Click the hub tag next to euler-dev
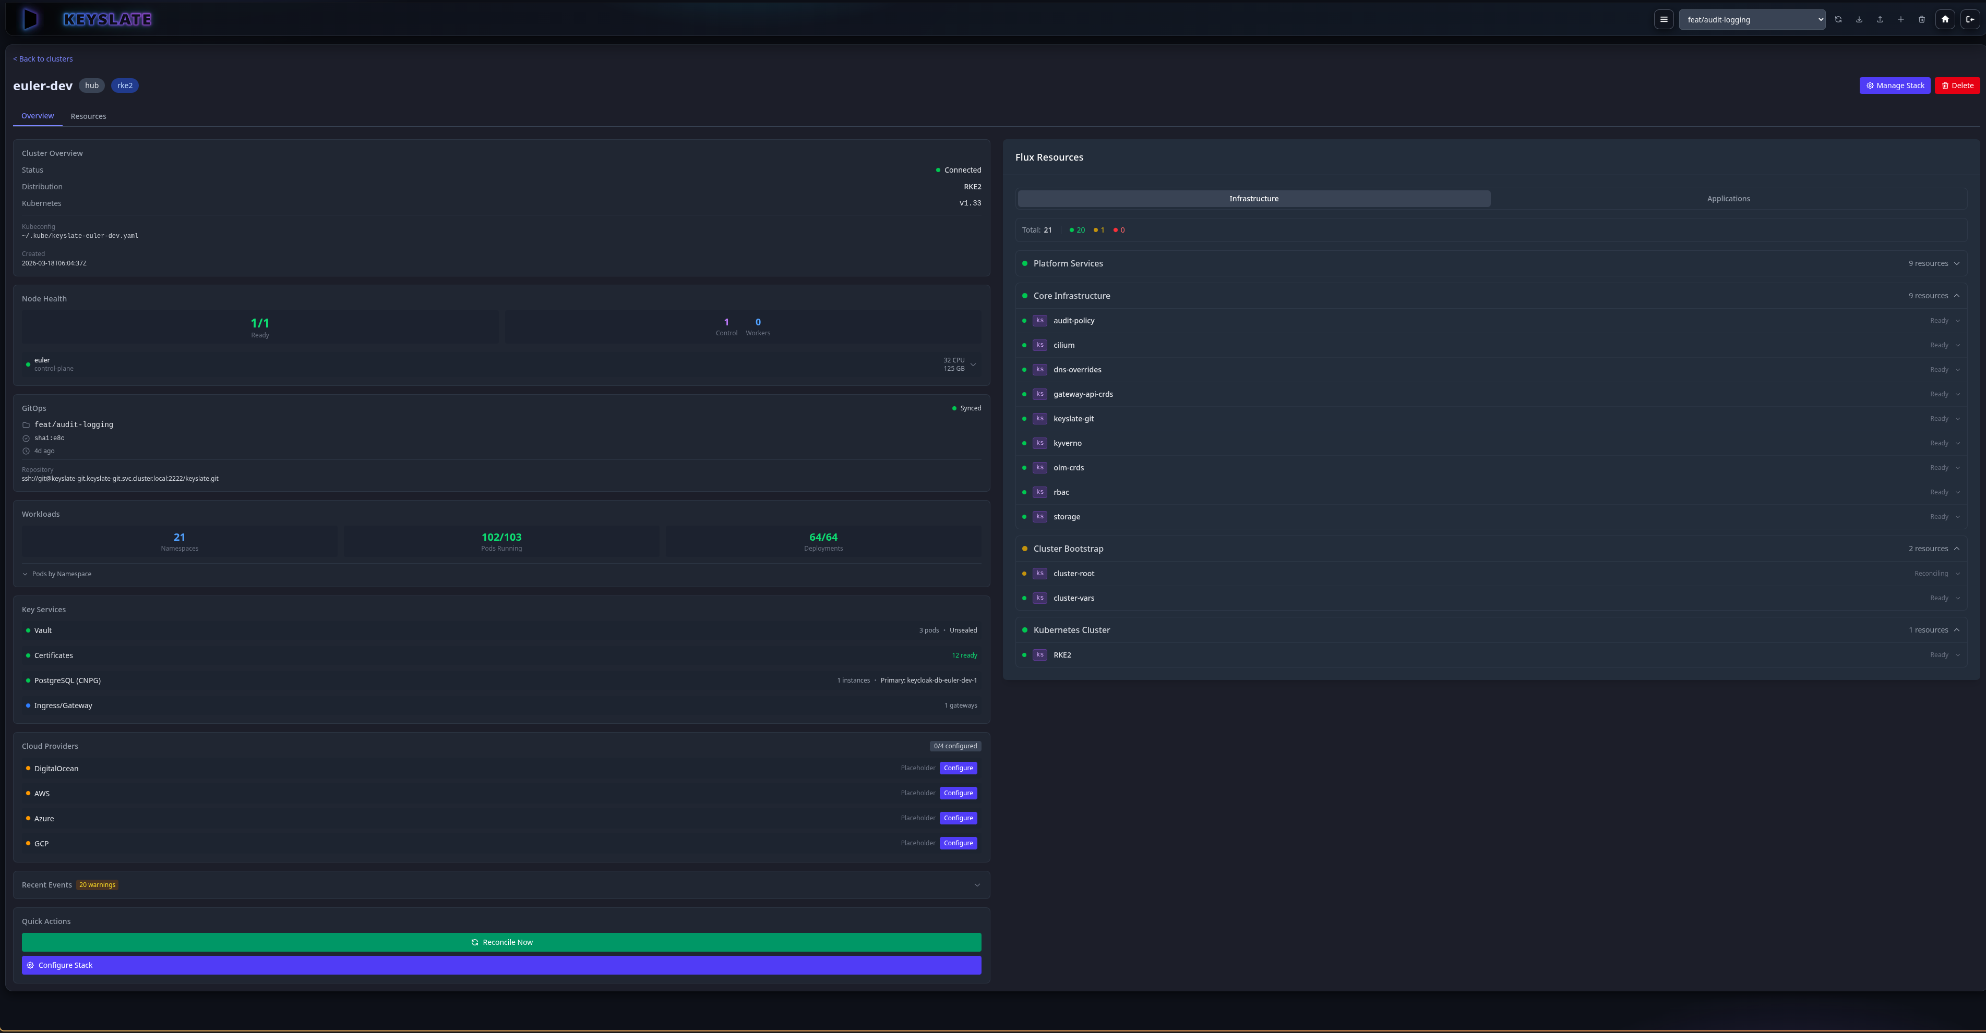The width and height of the screenshot is (1986, 1033). (x=92, y=86)
